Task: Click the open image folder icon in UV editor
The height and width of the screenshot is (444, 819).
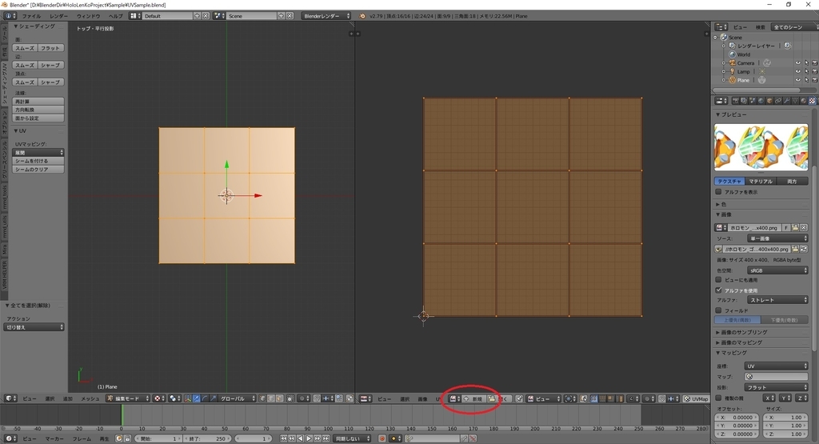Action: point(492,398)
